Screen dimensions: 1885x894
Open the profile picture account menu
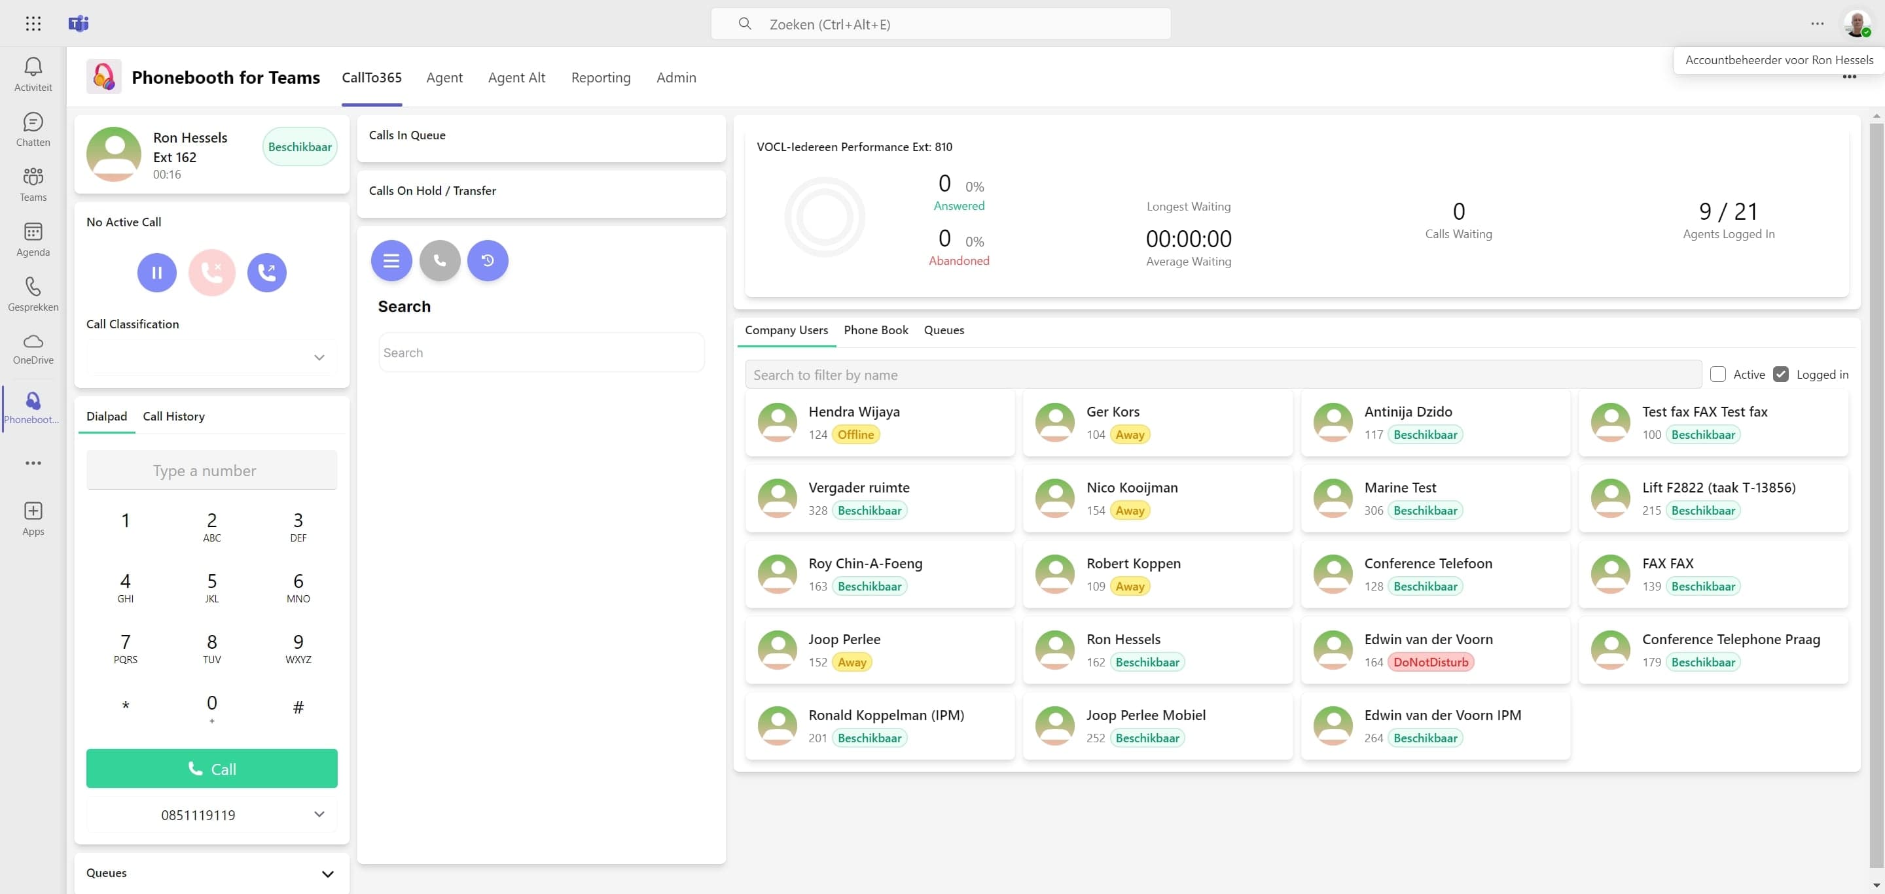[x=1858, y=24]
